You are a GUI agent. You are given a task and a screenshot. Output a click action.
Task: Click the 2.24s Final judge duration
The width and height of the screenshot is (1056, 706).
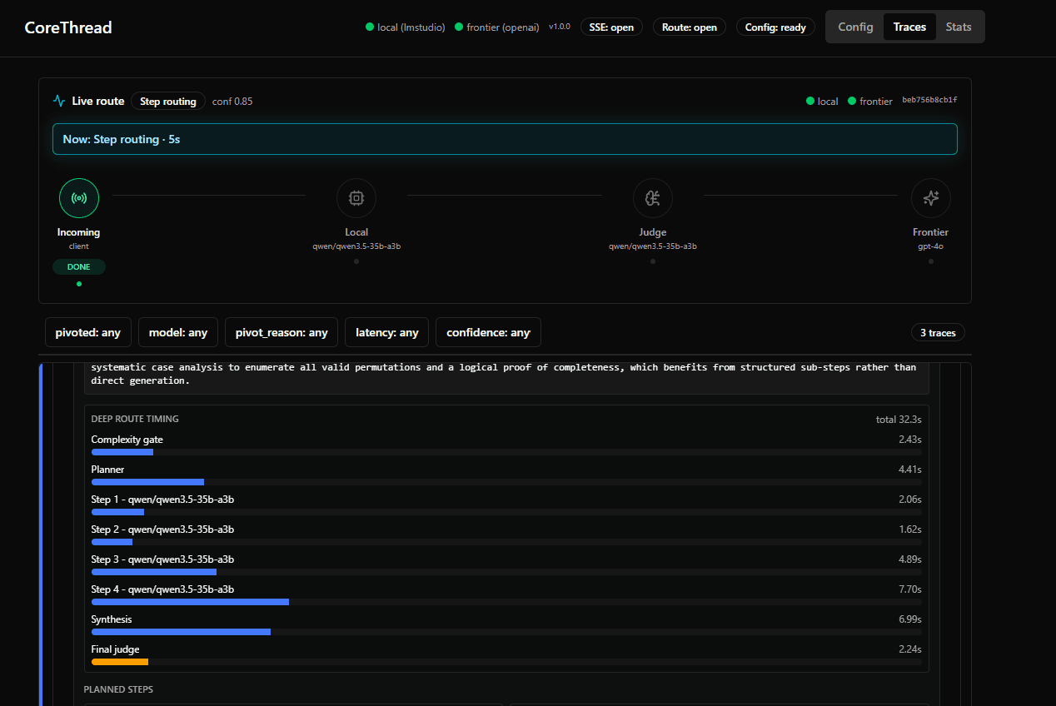pos(910,649)
